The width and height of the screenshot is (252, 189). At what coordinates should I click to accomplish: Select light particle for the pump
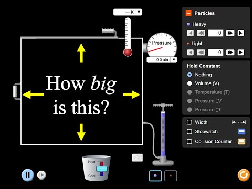(x=171, y=176)
